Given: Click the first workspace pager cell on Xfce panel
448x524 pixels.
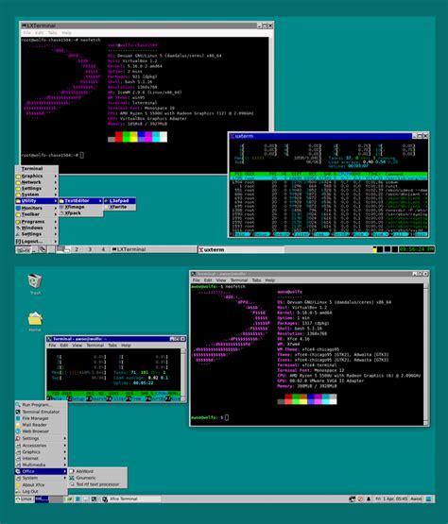Looking at the screenshot, I should (x=42, y=499).
